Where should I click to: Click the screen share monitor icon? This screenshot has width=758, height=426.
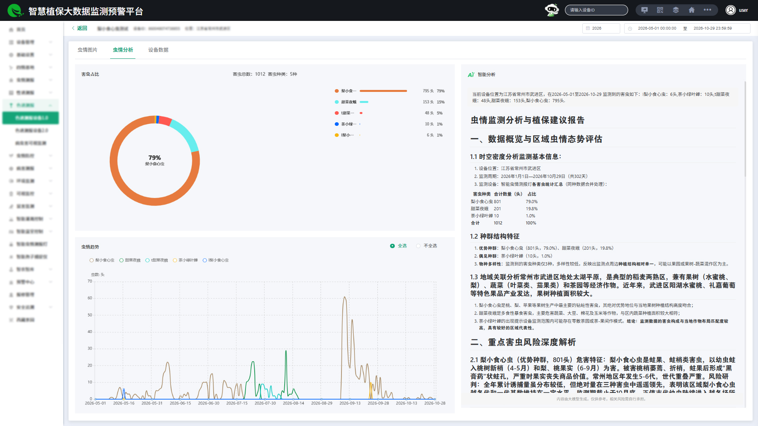click(x=644, y=10)
